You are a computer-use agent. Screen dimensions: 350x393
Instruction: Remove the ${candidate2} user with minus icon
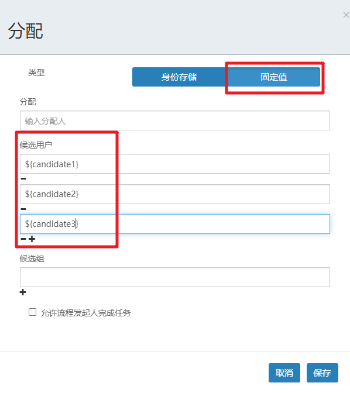click(x=23, y=209)
